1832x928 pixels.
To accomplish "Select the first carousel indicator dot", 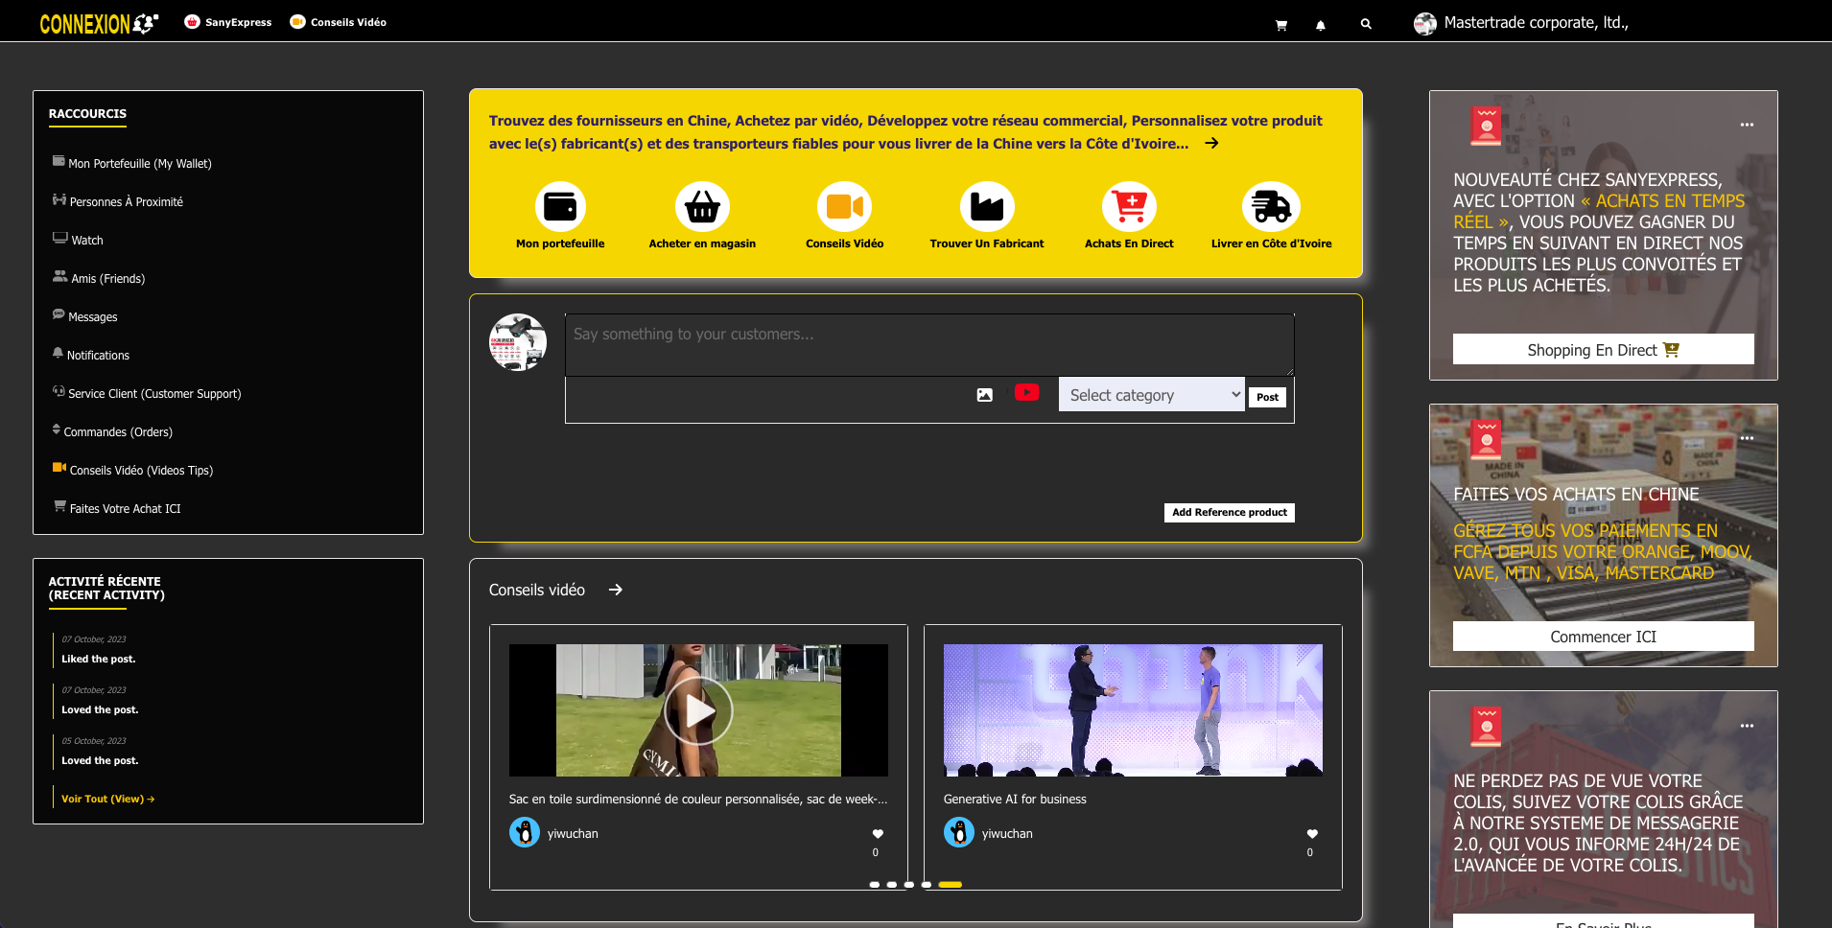I will (x=875, y=885).
